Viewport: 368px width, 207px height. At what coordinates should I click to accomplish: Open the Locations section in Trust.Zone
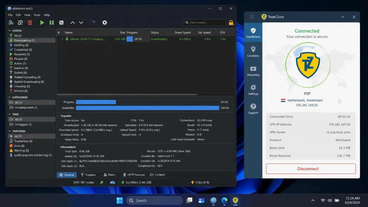click(x=253, y=52)
